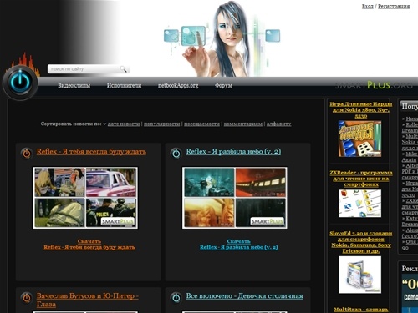Sort news by дате новости
Viewport: 418px width, 313px height.
click(x=124, y=124)
